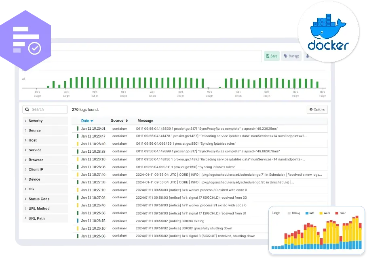
Task: Expand the Browser filter
Action: tap(45, 160)
